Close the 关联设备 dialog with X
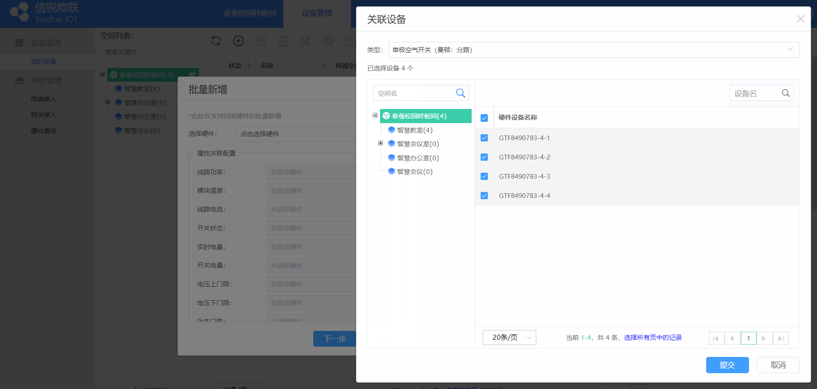The width and height of the screenshot is (817, 389). [x=801, y=19]
